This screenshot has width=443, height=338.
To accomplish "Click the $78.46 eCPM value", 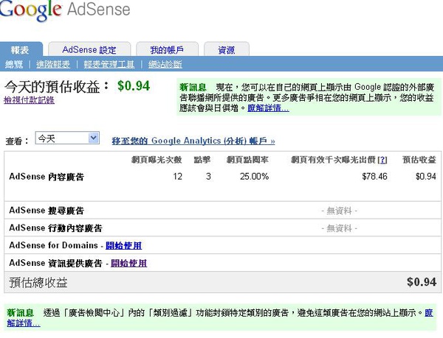I will pos(374,177).
